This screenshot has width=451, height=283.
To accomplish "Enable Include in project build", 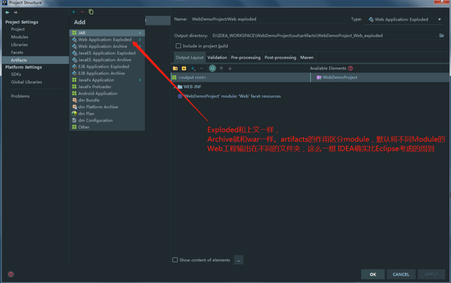I will tap(178, 46).
